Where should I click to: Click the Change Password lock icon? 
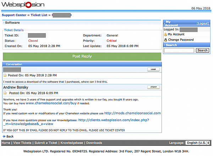165,40
